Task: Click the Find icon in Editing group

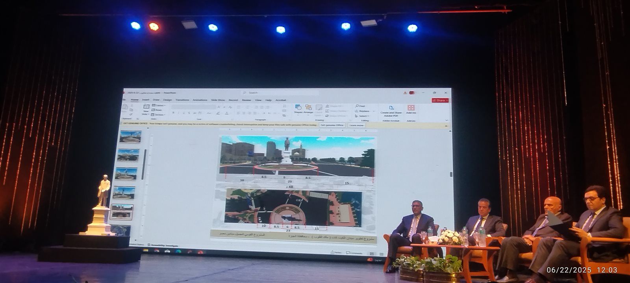Action: point(360,106)
